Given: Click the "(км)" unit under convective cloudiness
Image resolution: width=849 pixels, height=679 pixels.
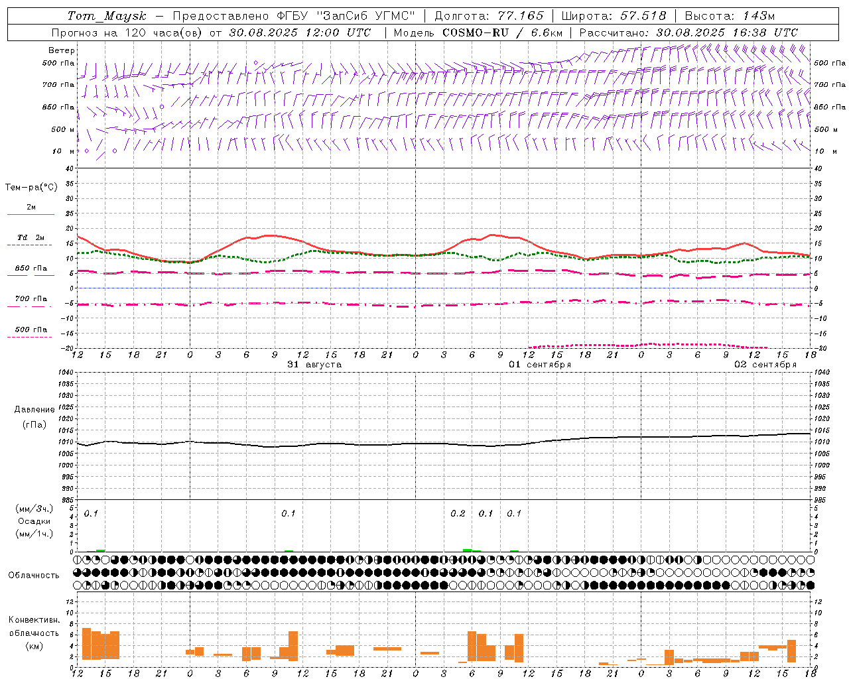Looking at the screenshot, I should pos(34,647).
